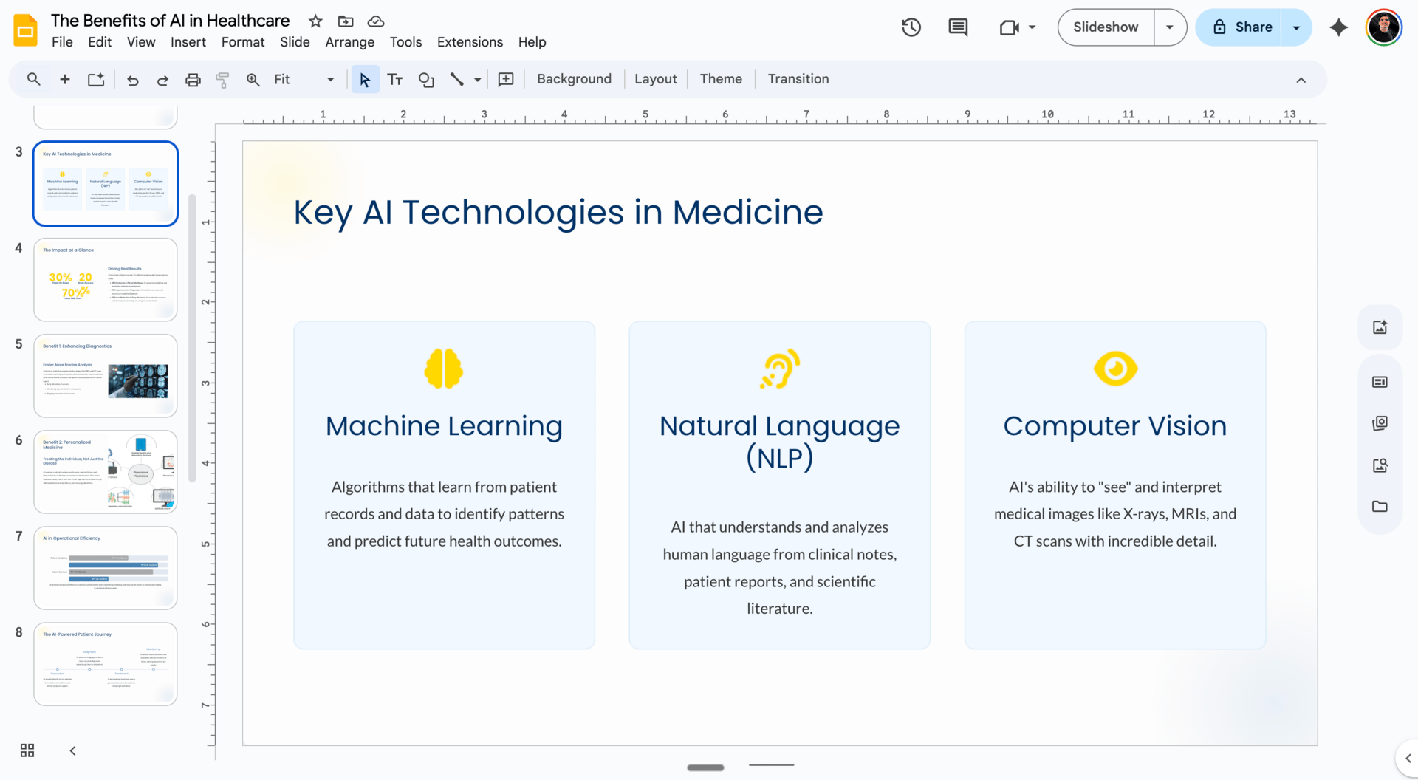
Task: Collapse the toolbar with chevron
Action: click(x=1301, y=80)
